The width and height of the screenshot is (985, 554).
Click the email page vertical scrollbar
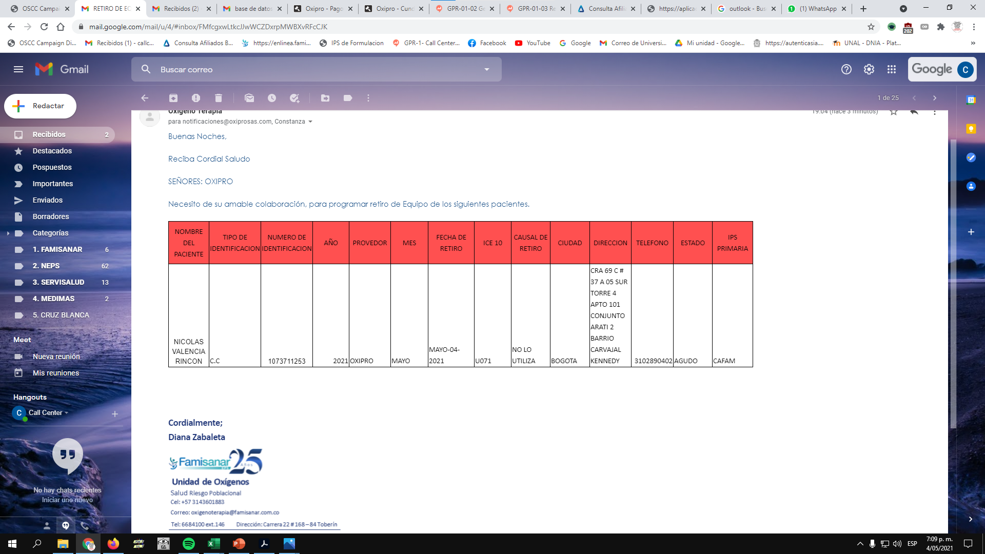pyautogui.click(x=953, y=284)
